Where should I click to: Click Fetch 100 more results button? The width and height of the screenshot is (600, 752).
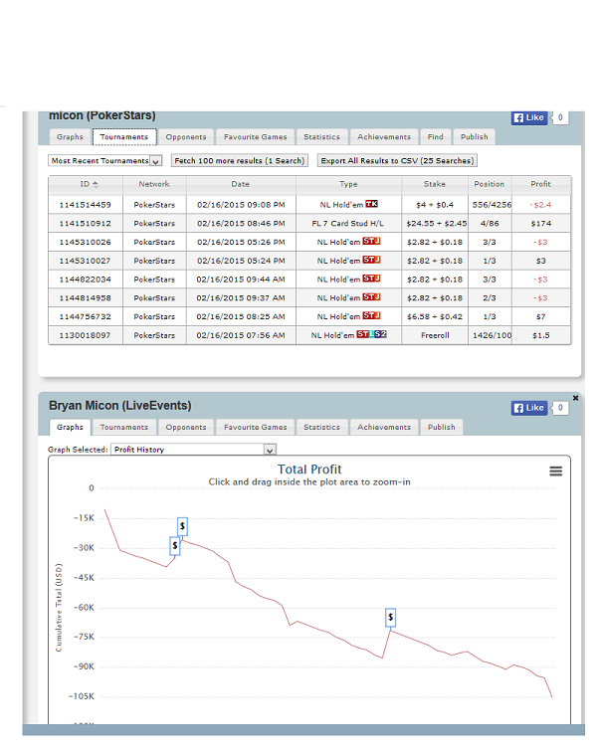(x=240, y=161)
